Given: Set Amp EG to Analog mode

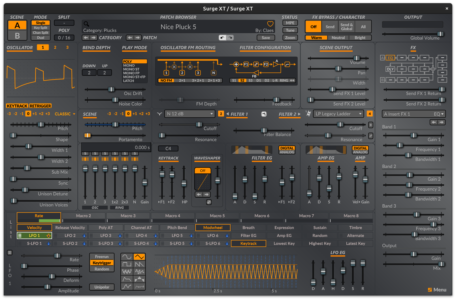Looking at the screenshot, I should coord(360,152).
